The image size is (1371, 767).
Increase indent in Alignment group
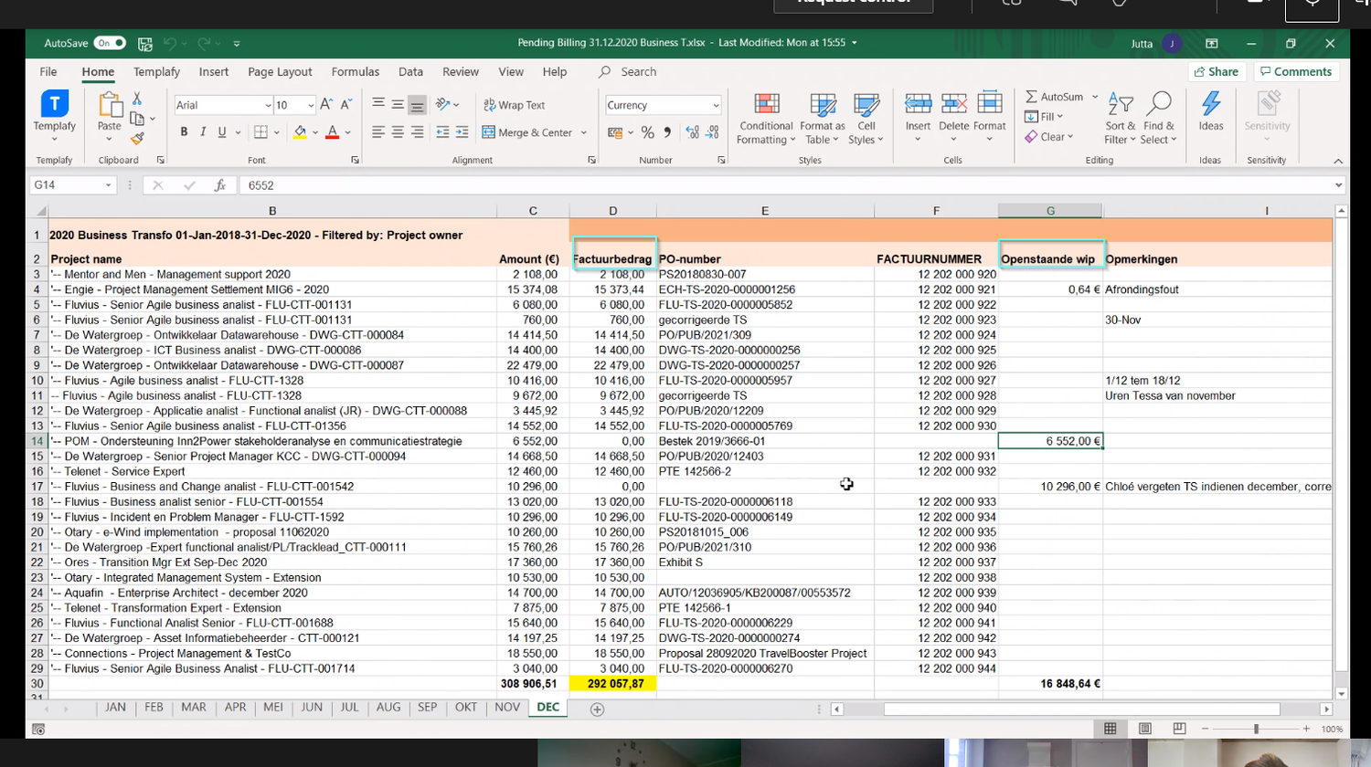point(462,132)
